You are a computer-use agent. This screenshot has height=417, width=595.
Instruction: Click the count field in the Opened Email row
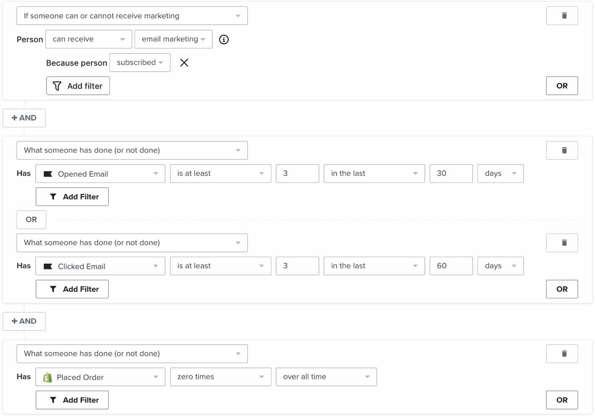pyautogui.click(x=297, y=174)
